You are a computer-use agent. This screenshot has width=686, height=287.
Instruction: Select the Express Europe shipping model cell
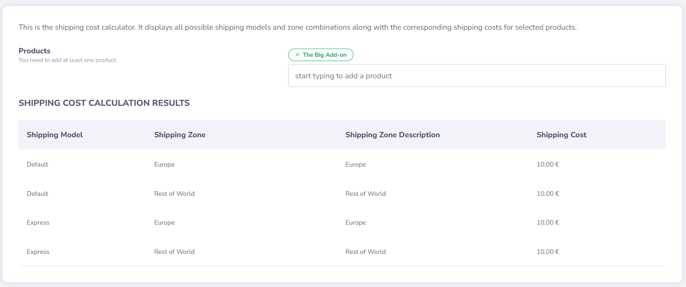coord(38,222)
